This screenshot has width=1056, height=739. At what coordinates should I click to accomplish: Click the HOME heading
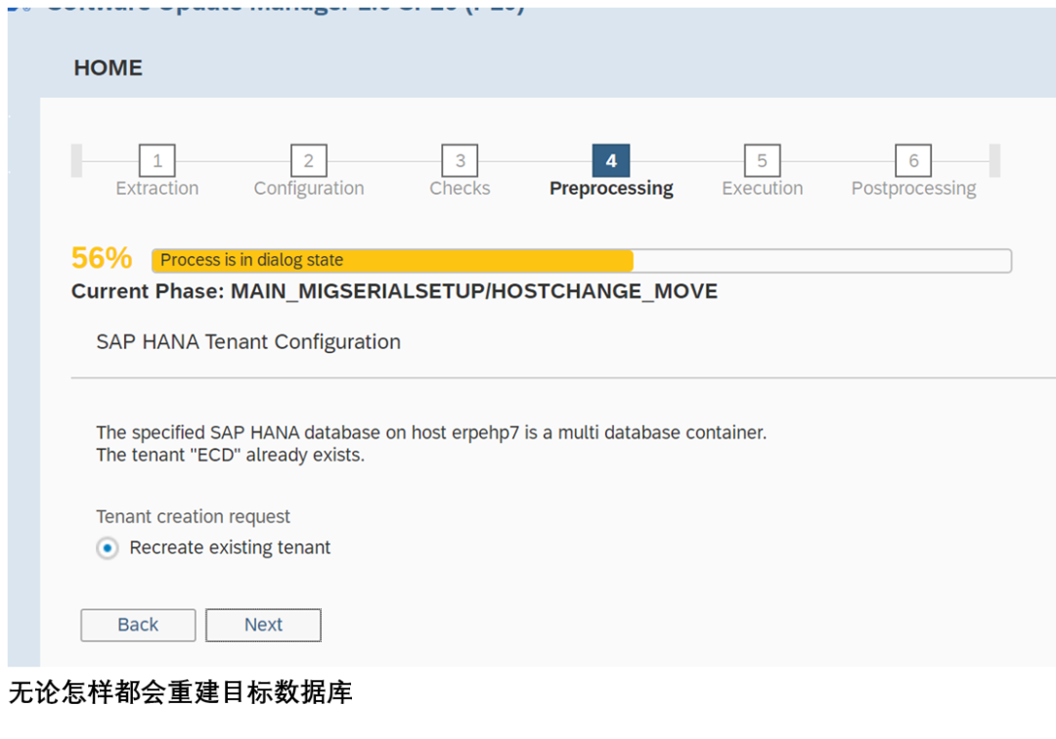(108, 68)
